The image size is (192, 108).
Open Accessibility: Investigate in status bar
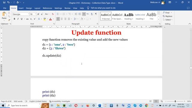[x=60, y=101]
